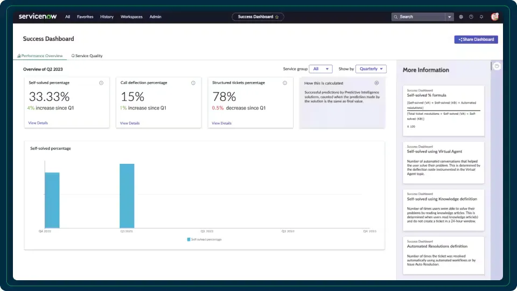Click the Q2 2023 axis label

[x=207, y=231]
